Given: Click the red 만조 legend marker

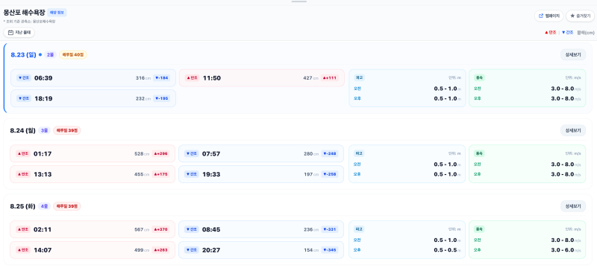Looking at the screenshot, I should pos(551,33).
